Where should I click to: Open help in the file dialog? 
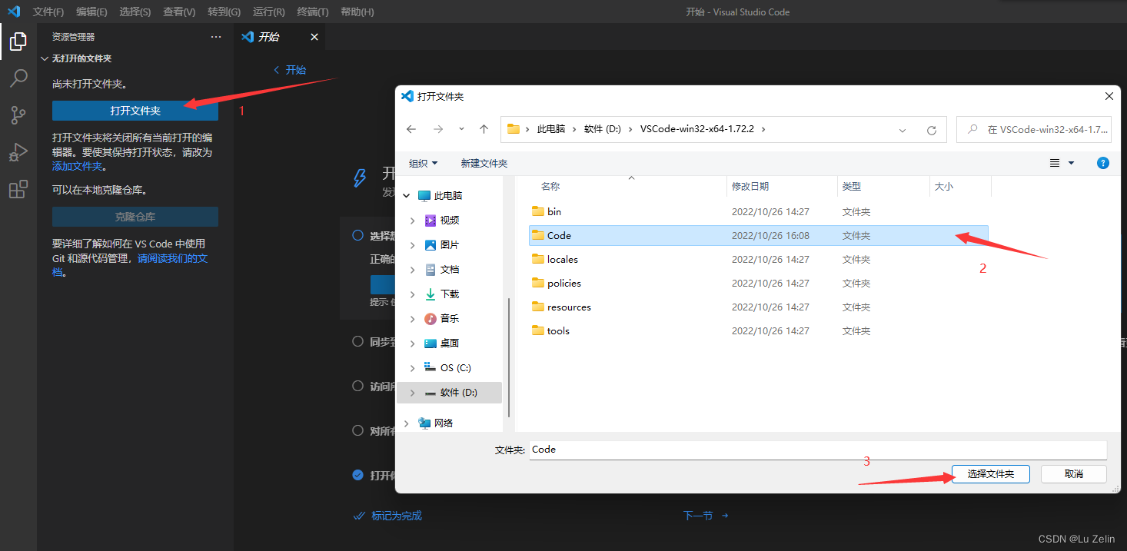point(1103,163)
